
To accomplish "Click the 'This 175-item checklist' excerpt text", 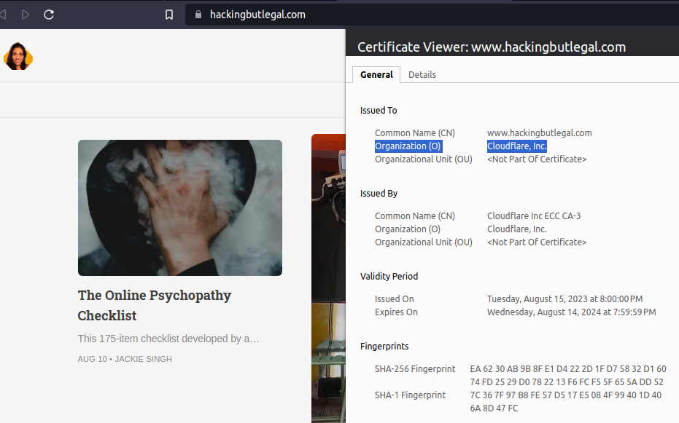I will [168, 339].
